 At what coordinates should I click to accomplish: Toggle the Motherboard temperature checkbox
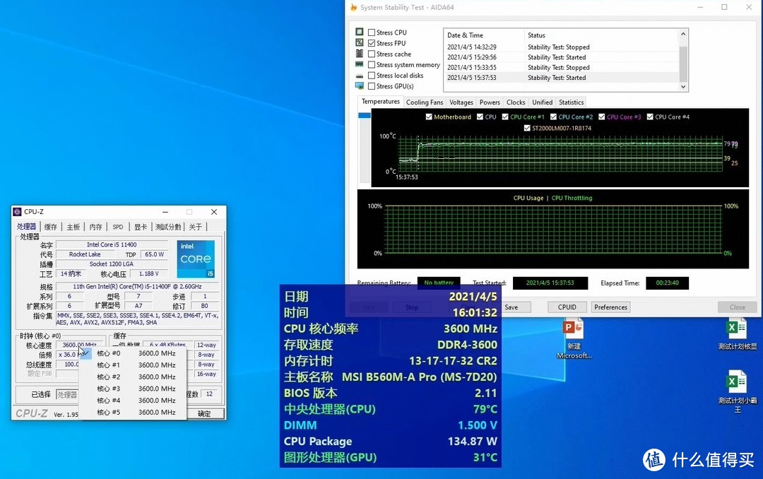click(429, 117)
